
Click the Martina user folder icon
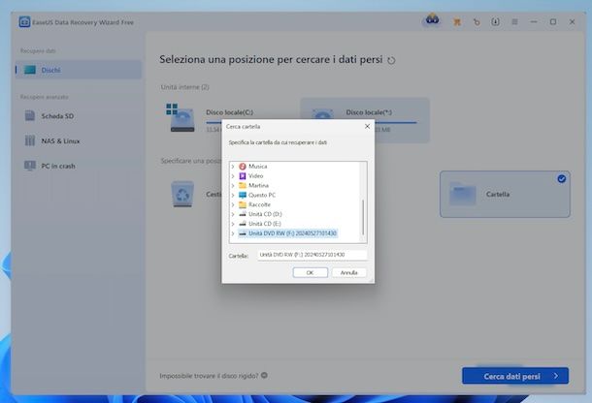click(x=243, y=185)
